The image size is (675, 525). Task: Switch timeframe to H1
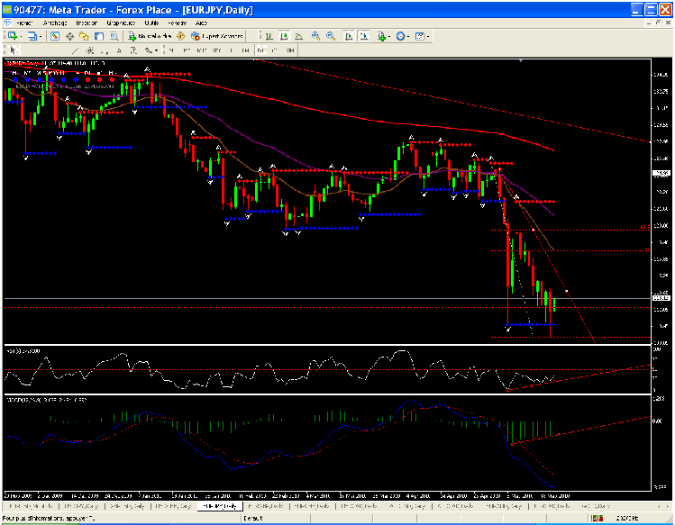231,50
